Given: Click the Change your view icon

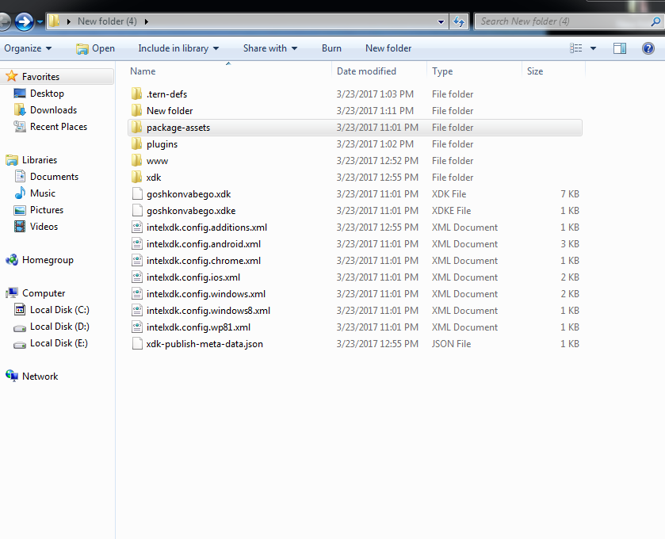Looking at the screenshot, I should [576, 48].
